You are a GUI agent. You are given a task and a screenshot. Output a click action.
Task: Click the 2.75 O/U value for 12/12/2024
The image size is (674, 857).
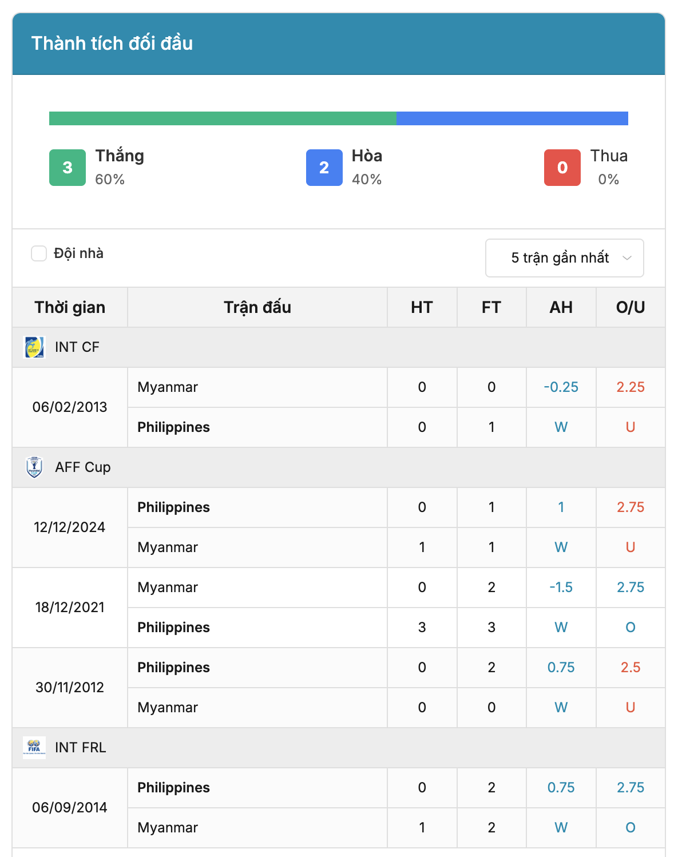click(x=631, y=507)
